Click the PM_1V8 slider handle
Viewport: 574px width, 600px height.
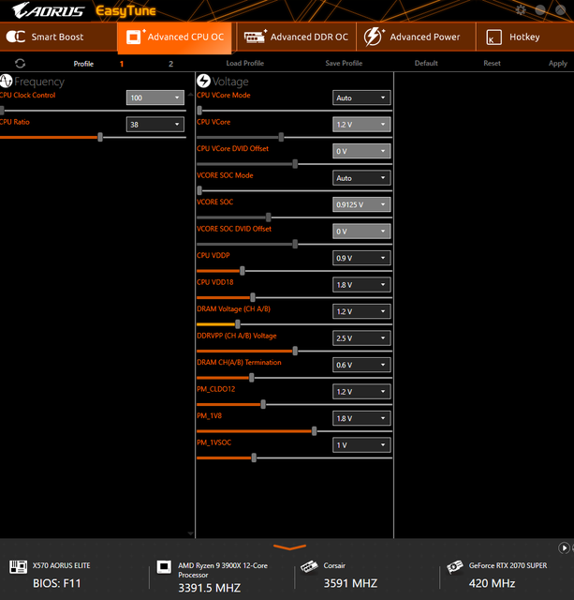314,431
